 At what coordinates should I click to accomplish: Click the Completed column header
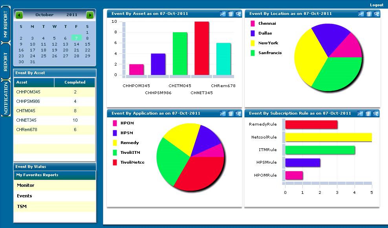tap(75, 82)
